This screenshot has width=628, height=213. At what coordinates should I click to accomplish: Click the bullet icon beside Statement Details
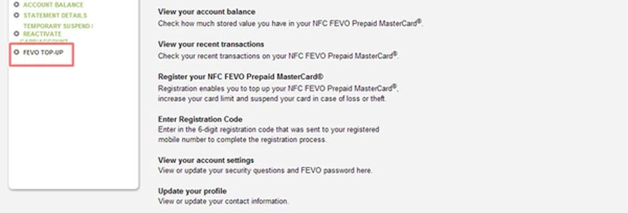[x=16, y=16]
